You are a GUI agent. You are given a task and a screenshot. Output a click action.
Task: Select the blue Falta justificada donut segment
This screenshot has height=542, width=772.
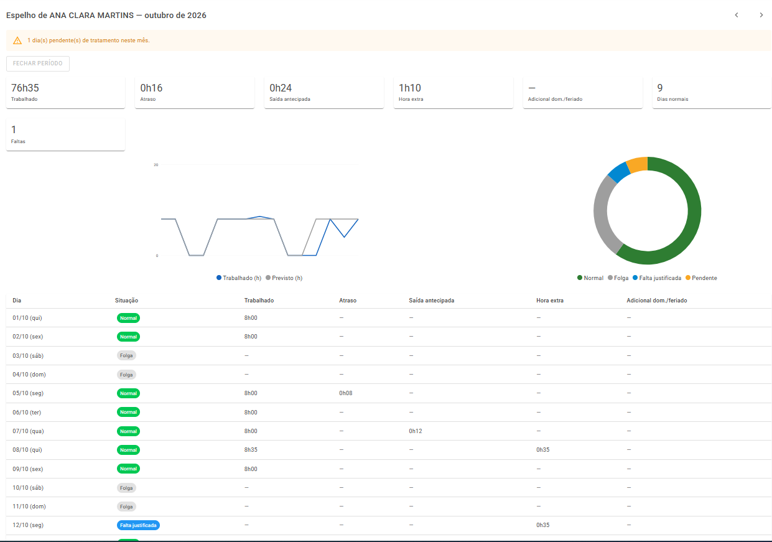click(x=618, y=172)
